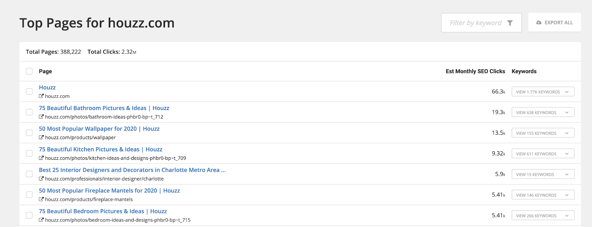The image size is (592, 227).
Task: Check the box for the Houzz homepage row
Action: (x=29, y=91)
